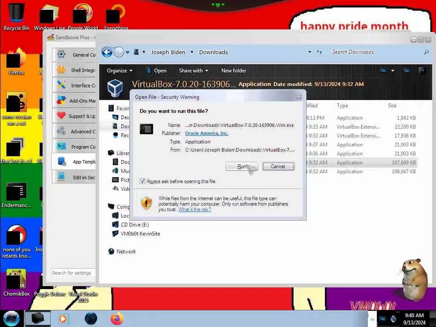This screenshot has width=436, height=327.
Task: Toggle the preview pane icon
Action: click(x=407, y=71)
